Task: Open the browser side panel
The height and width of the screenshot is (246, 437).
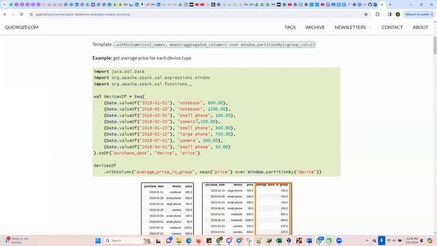Action: [389, 14]
